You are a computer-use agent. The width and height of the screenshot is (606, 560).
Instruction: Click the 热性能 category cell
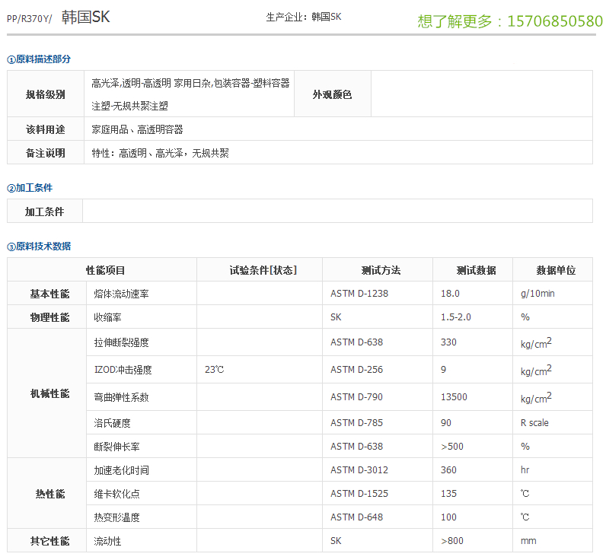[46, 493]
